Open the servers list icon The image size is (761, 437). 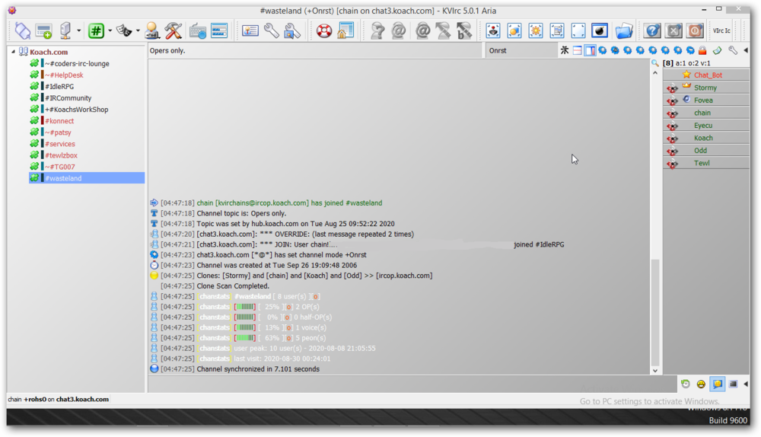click(65, 30)
